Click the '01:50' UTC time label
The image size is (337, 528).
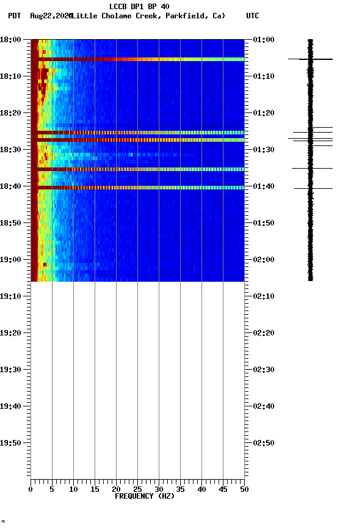point(264,223)
